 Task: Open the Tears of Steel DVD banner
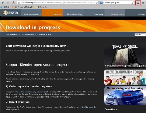pyautogui.click(x=125, y=56)
